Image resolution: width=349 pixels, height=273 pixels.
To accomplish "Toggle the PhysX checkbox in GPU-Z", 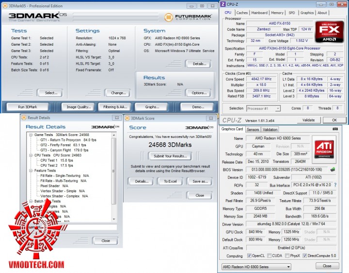I will 287,256.
